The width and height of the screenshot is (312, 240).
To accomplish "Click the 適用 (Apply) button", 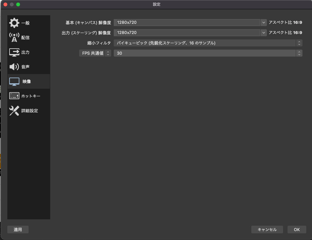I will click(18, 229).
